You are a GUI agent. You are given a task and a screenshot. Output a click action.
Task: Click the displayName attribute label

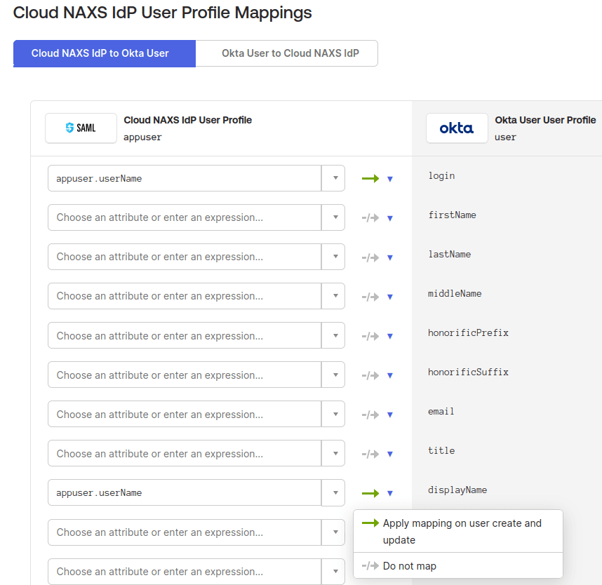[x=457, y=490]
